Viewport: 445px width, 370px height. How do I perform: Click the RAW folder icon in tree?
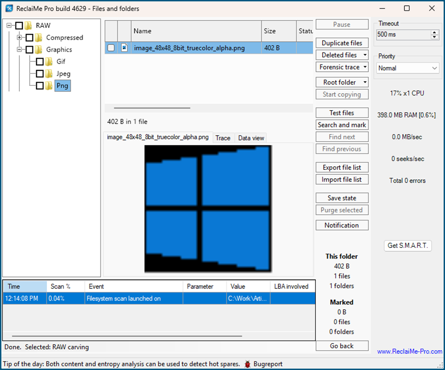28,26
